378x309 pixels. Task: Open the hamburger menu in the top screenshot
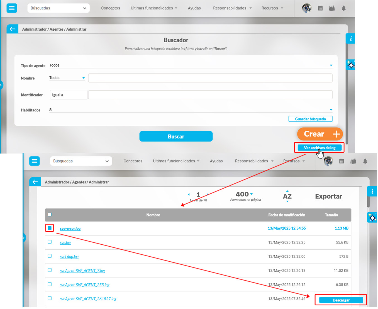coord(12,8)
